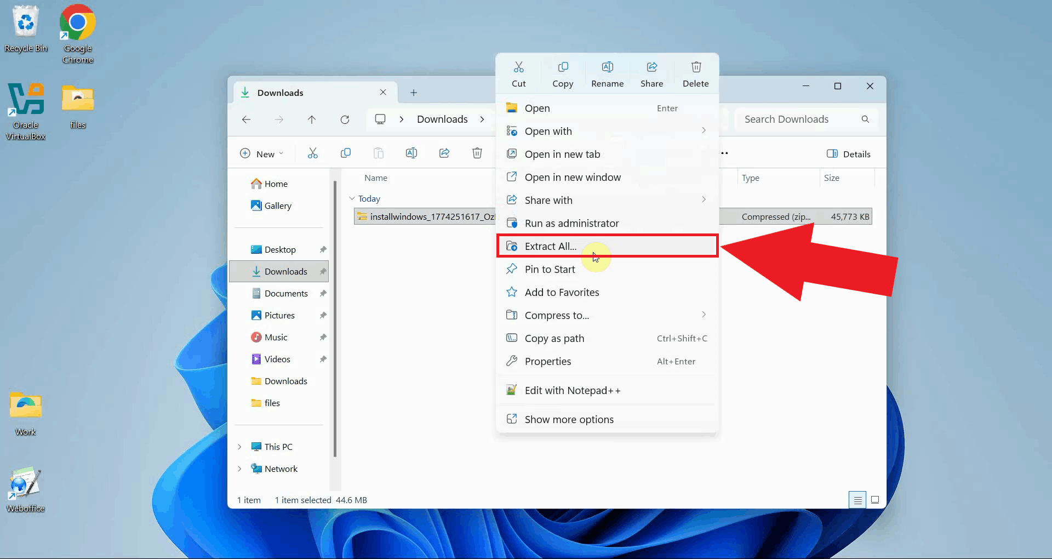The image size is (1052, 559).
Task: Navigate back with the back arrow
Action: (x=247, y=119)
